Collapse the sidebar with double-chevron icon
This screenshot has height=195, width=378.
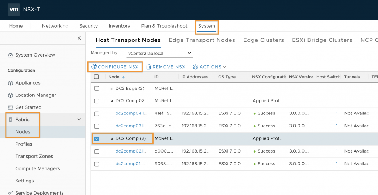click(79, 38)
